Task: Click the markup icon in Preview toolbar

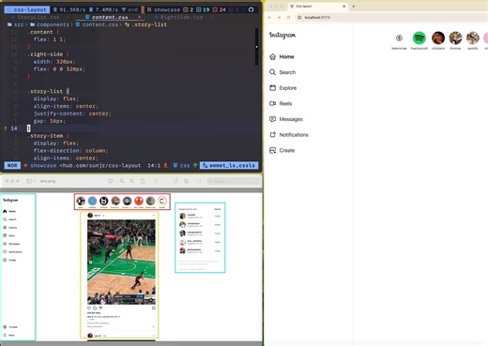Action: (x=187, y=181)
